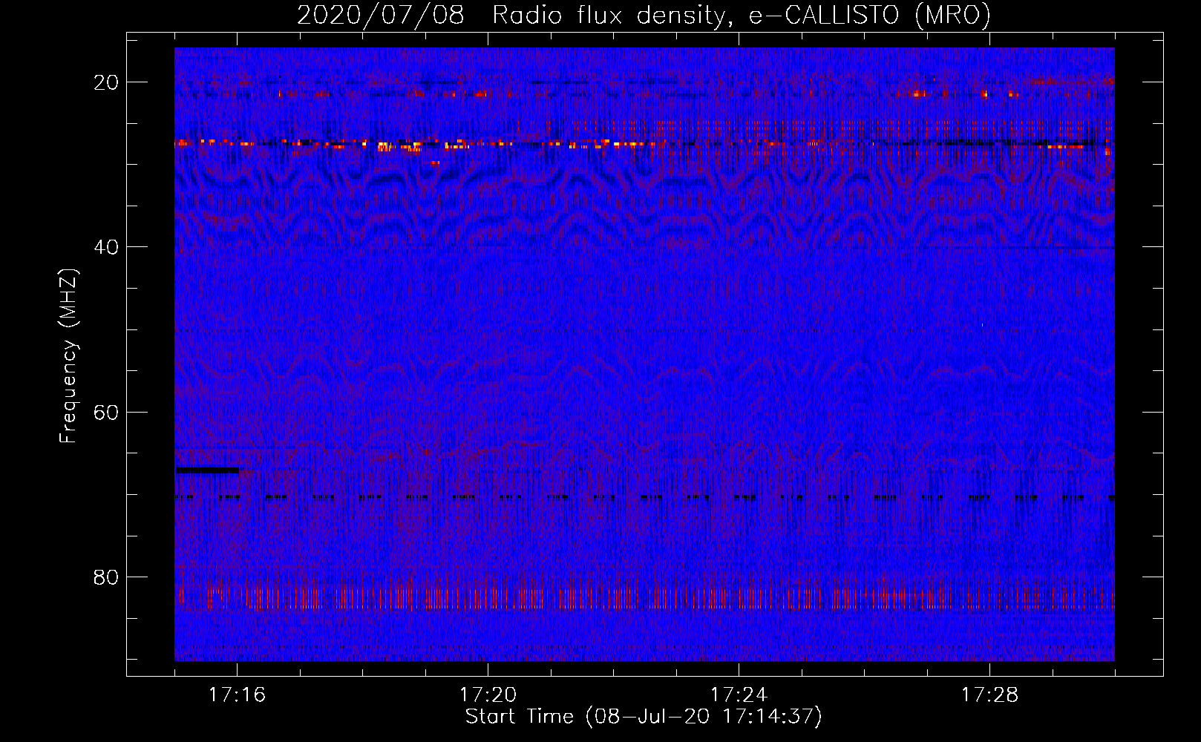
Task: Click the 17:20 time tick label
Action: click(488, 695)
